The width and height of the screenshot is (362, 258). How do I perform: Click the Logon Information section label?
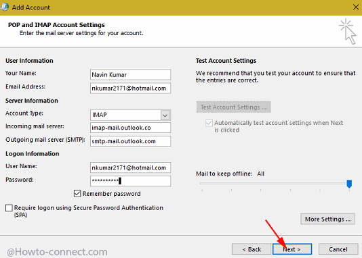pos(33,154)
